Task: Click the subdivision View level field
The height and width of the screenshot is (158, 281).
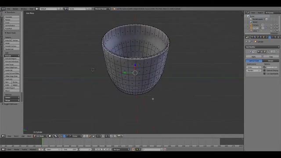Action: [254, 67]
